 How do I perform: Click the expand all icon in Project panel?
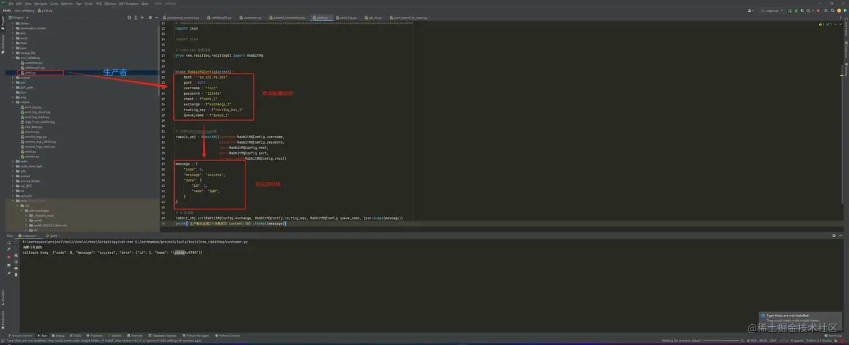pyautogui.click(x=135, y=17)
